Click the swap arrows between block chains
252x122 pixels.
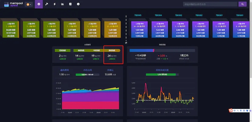126,43
